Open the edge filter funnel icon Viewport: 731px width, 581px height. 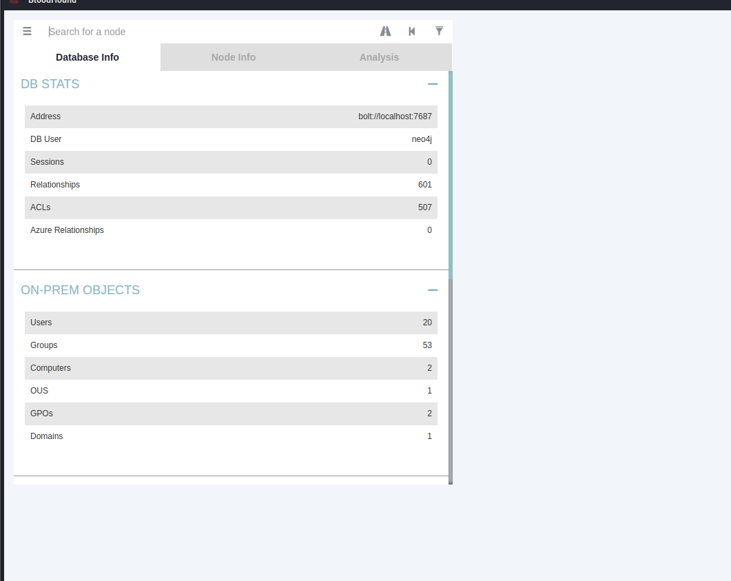click(x=439, y=31)
